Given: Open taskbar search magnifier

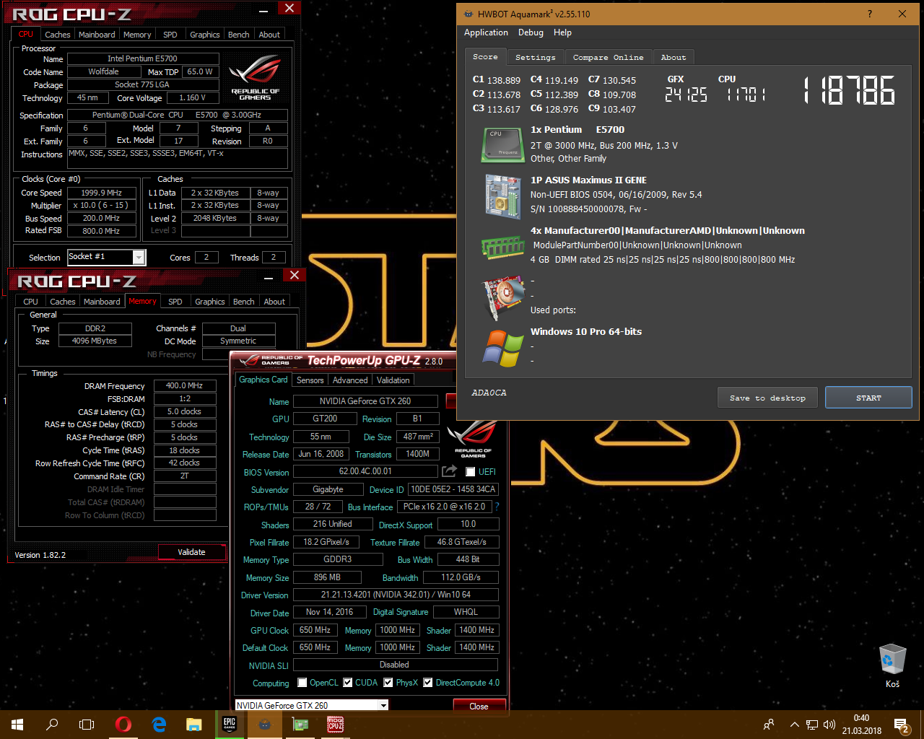Looking at the screenshot, I should [52, 725].
